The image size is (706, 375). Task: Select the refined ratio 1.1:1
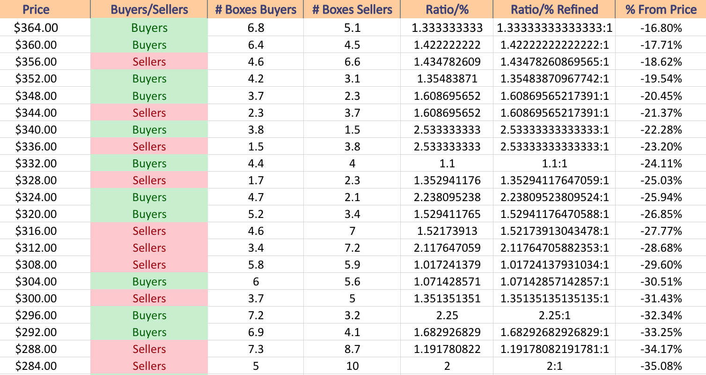555,163
